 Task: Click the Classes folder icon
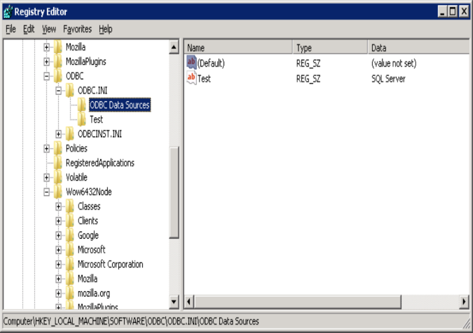pyautogui.click(x=69, y=206)
